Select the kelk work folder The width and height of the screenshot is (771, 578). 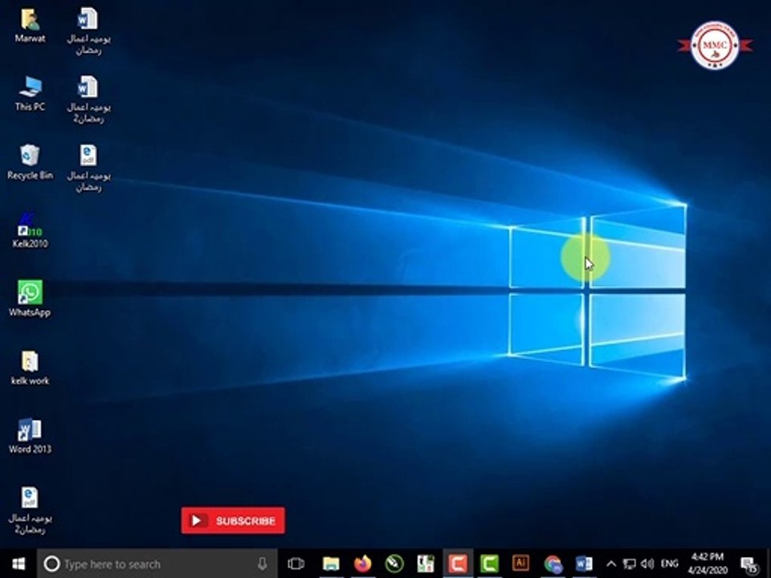tap(30, 368)
